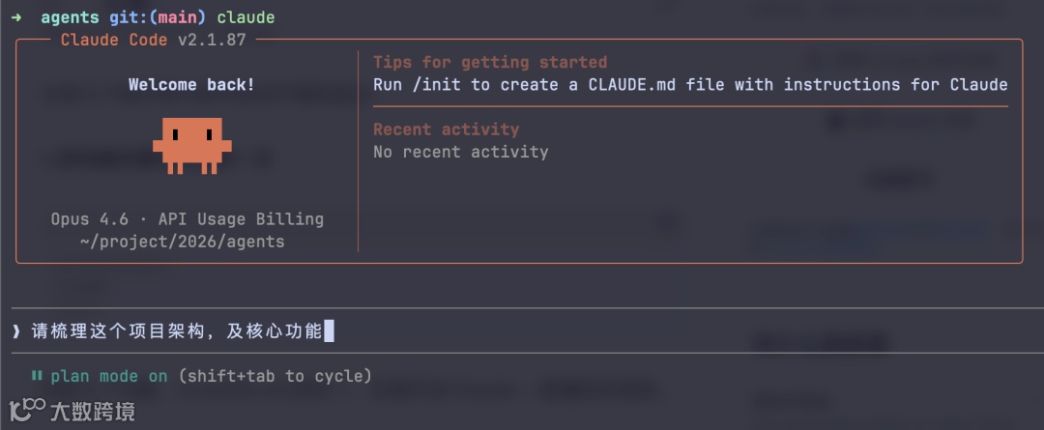
Task: Click the plan mode pause icon
Action: point(37,376)
